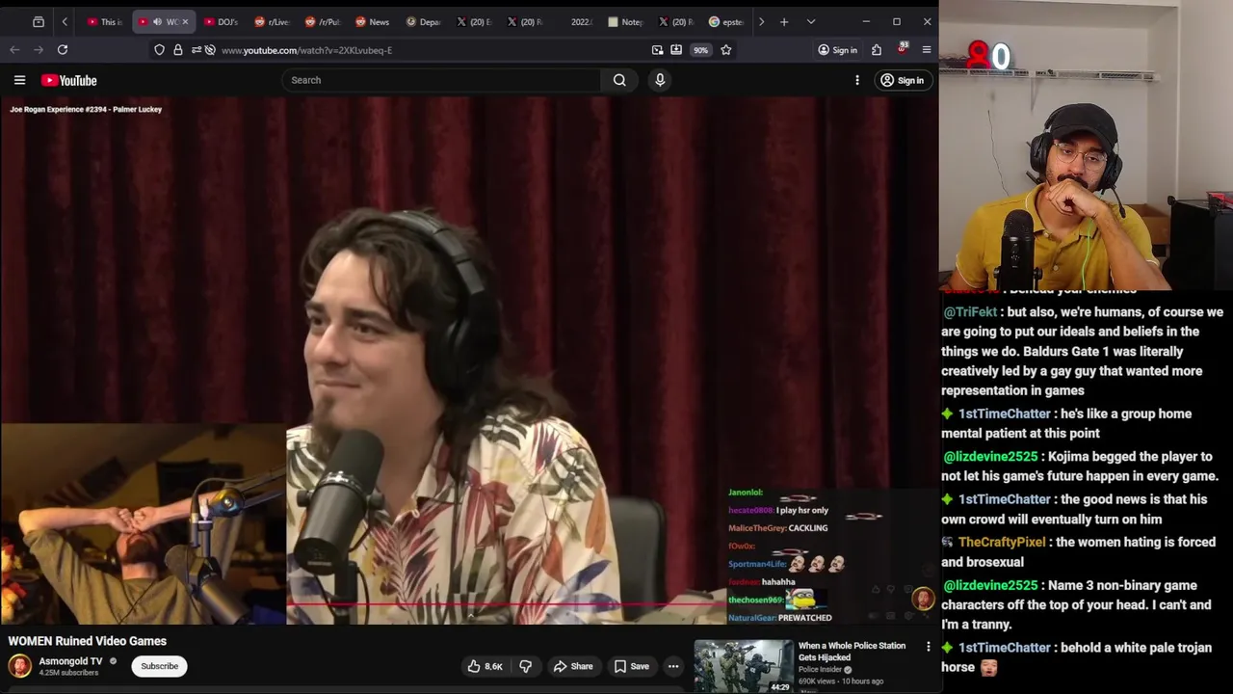1233x694 pixels.
Task: Open Police Insider channel link
Action: [821, 670]
